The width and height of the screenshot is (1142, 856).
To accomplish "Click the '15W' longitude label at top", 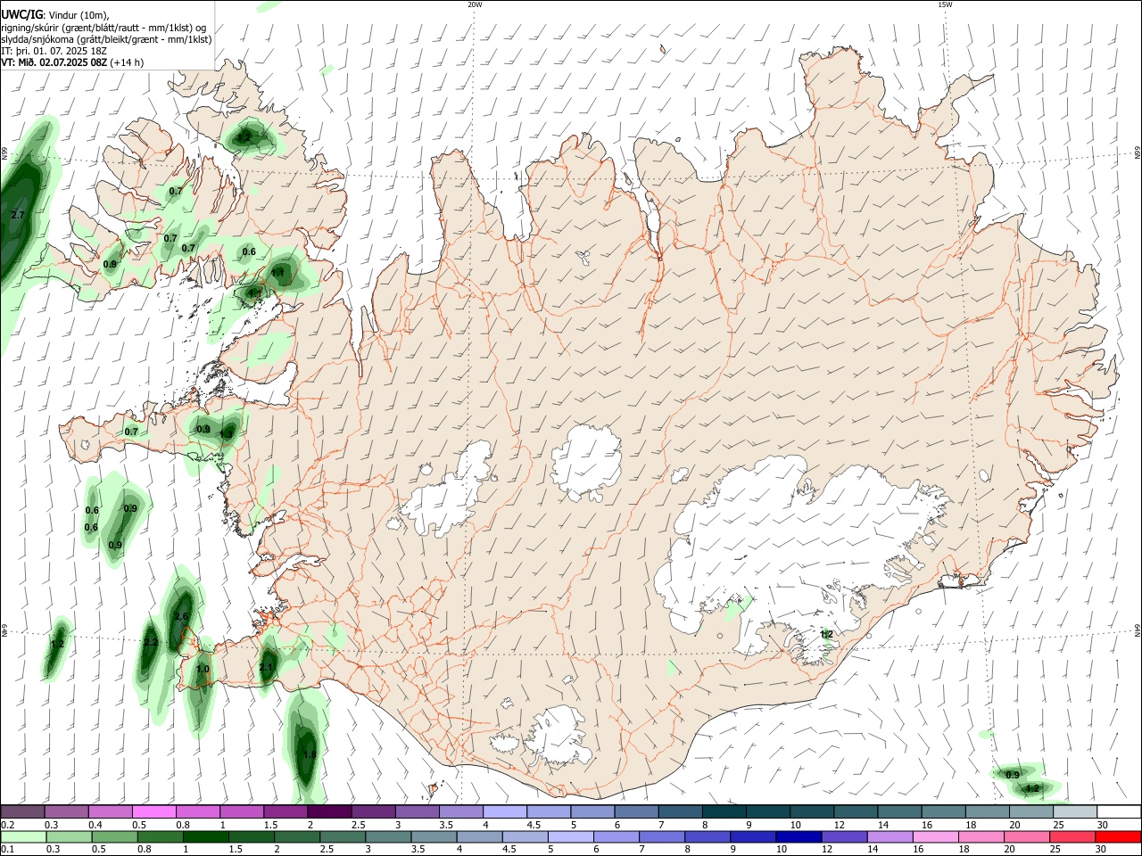I will pyautogui.click(x=945, y=4).
